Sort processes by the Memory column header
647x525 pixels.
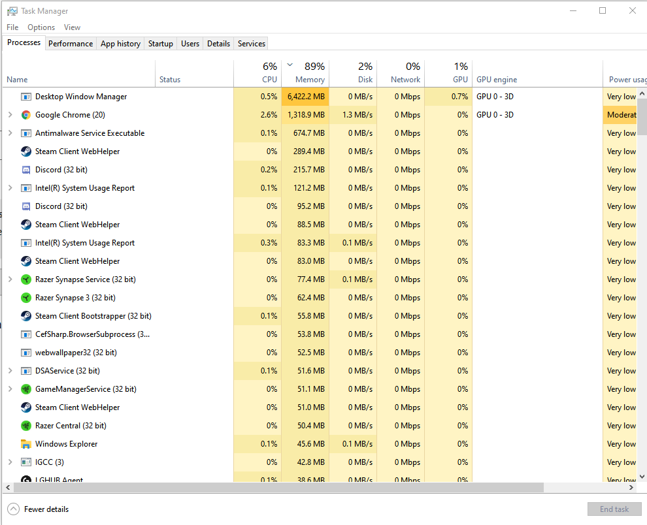coord(305,73)
